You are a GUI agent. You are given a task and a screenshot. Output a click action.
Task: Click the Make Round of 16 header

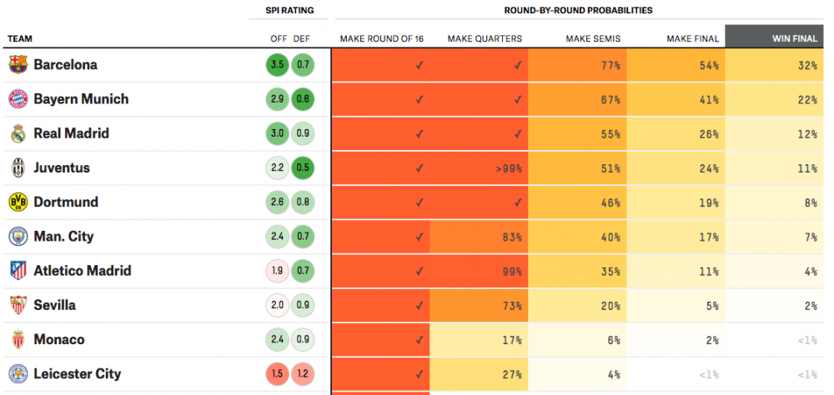381,39
